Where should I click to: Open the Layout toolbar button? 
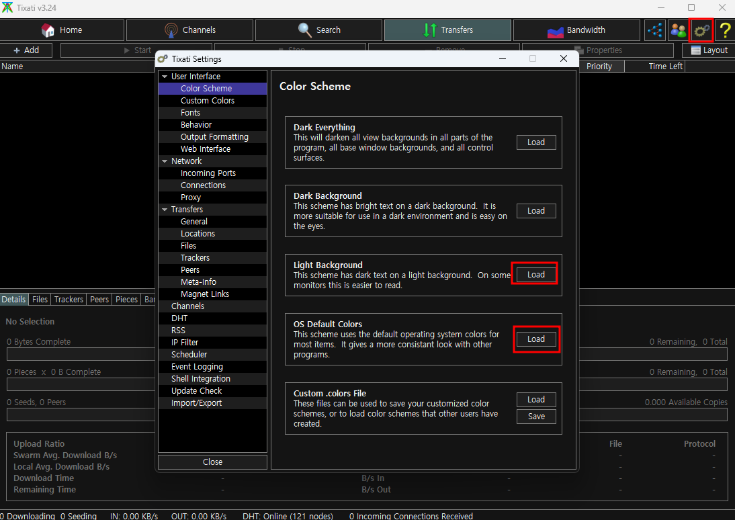(x=708, y=50)
